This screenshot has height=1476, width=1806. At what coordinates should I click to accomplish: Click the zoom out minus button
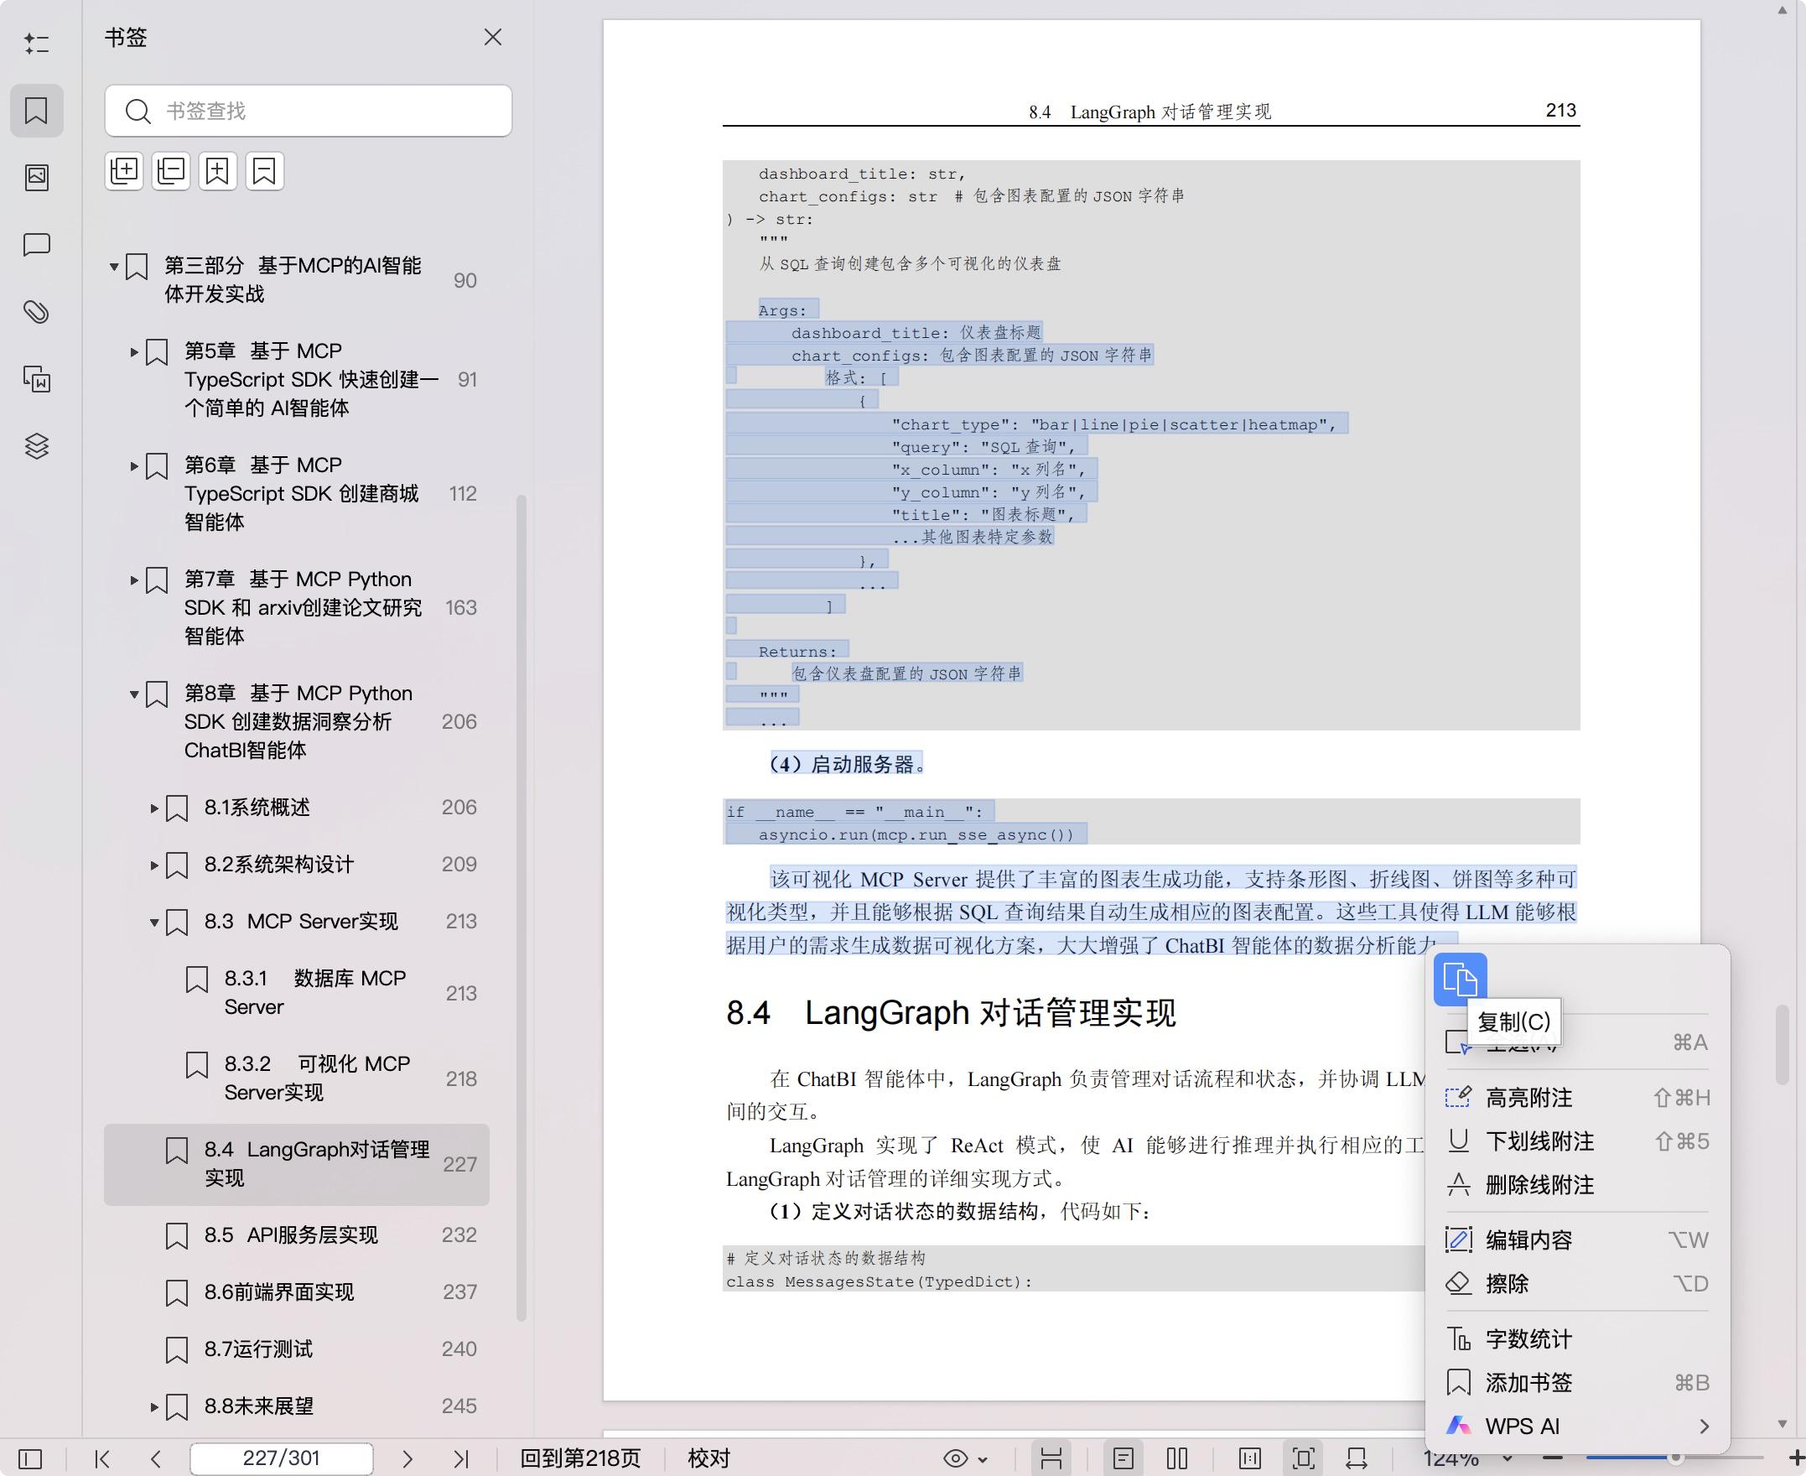tap(1553, 1459)
